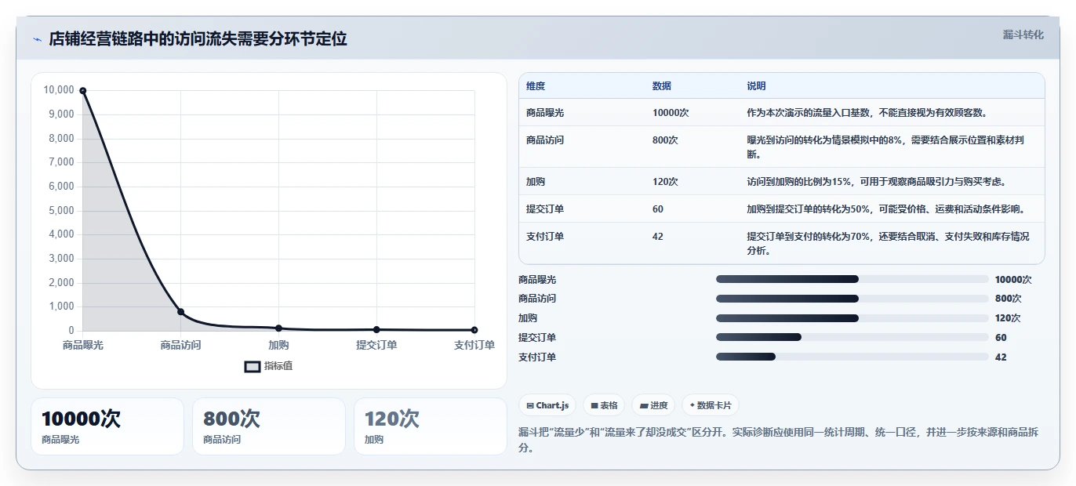This screenshot has width=1076, height=486.
Task: Click the footer note starting with 漏斗把
Action: 780,440
